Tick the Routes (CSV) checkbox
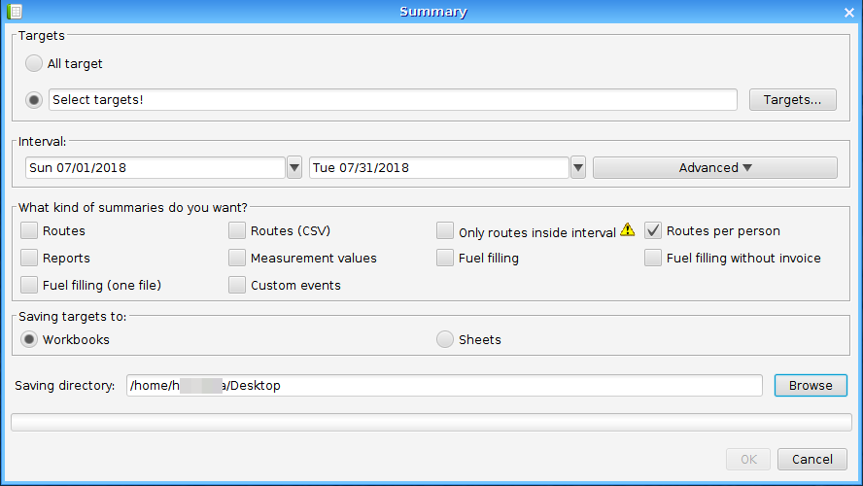Screen dimensions: 863x486 click(x=237, y=231)
